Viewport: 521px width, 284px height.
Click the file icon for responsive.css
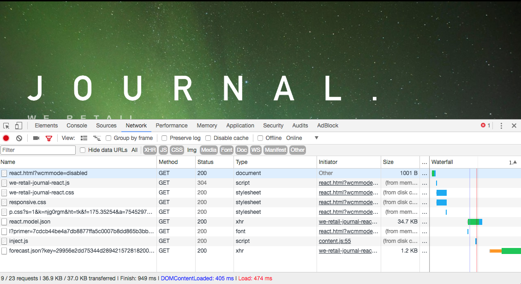[x=4, y=203]
